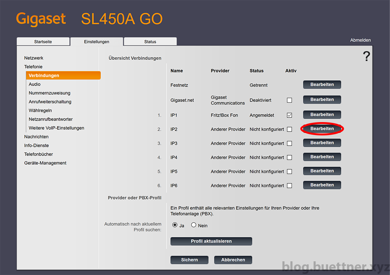Screen dimensions: 390x275
Task: Save settings with the Sichern button
Action: coord(189,260)
